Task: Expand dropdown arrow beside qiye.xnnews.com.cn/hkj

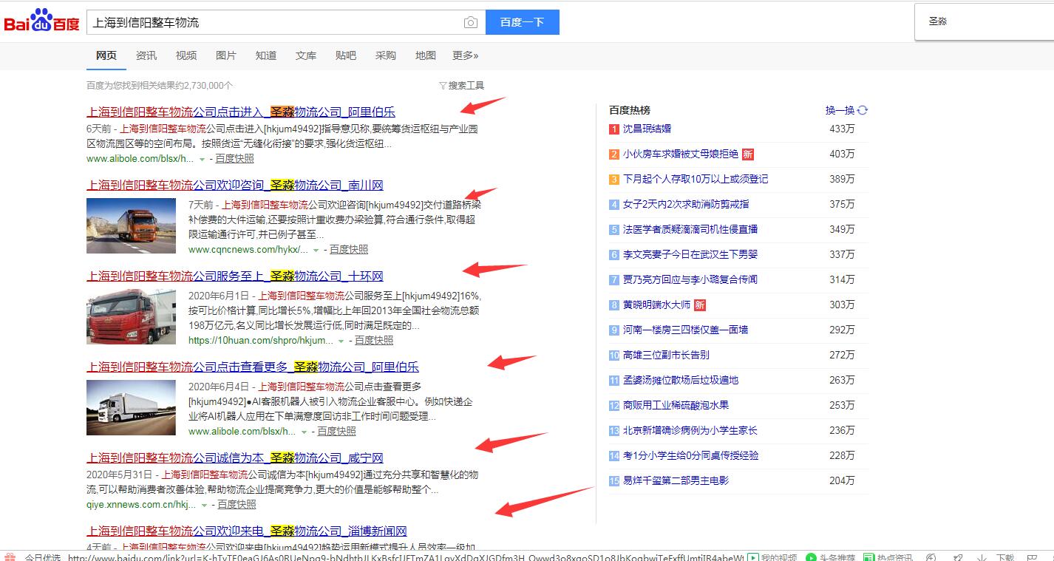Action: [x=204, y=506]
